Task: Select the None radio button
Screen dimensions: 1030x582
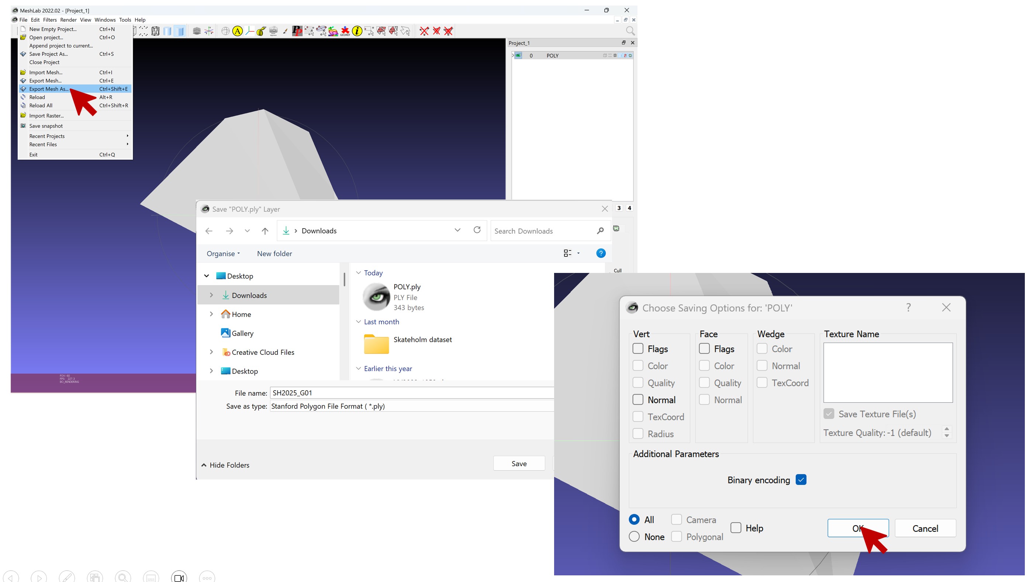Action: point(634,536)
